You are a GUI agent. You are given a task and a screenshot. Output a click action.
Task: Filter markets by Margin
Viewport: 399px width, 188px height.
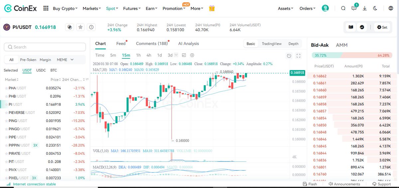pyautogui.click(x=46, y=60)
